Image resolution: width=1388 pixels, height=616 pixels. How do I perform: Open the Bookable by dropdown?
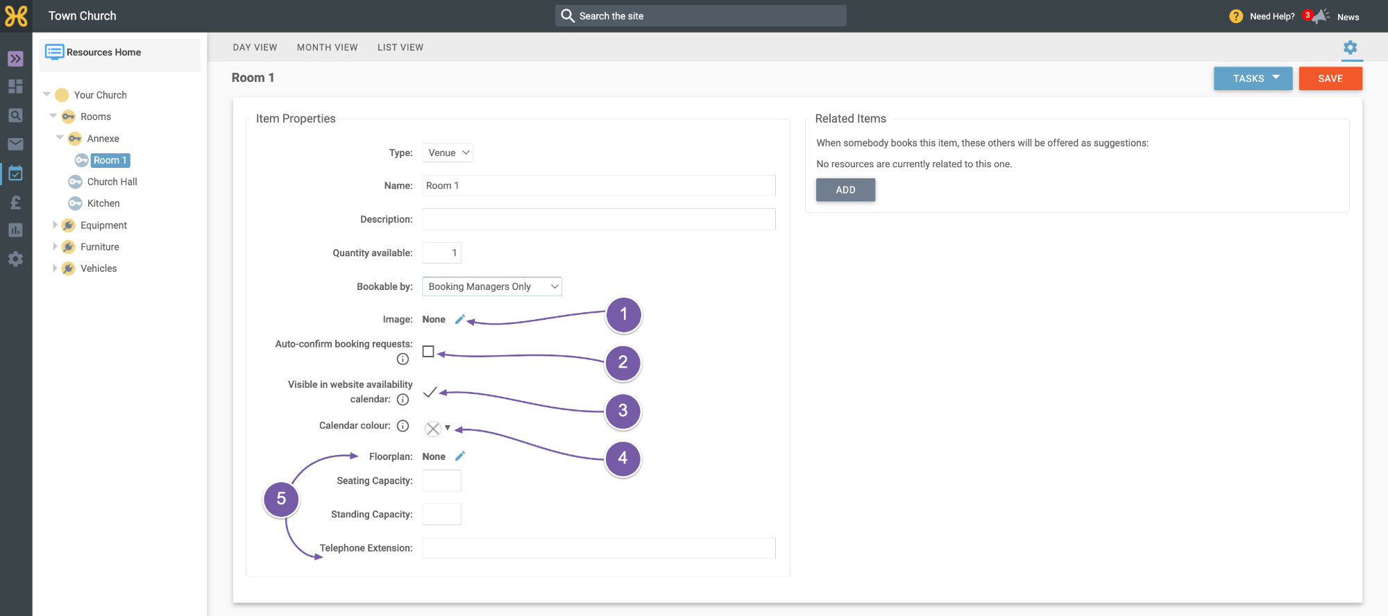point(492,286)
